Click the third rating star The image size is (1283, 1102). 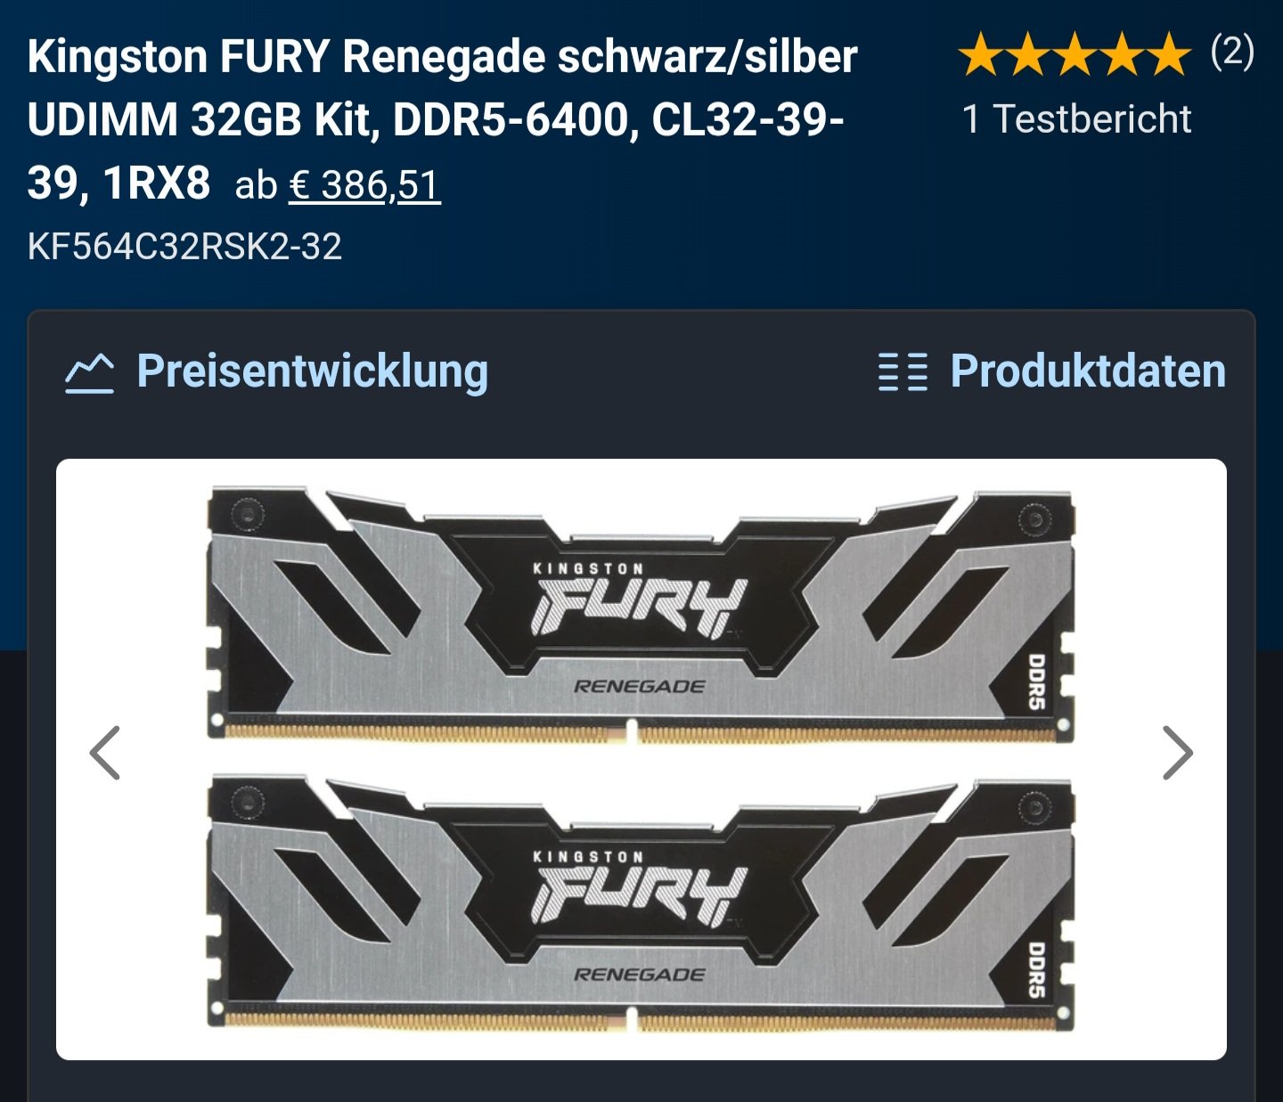1075,54
